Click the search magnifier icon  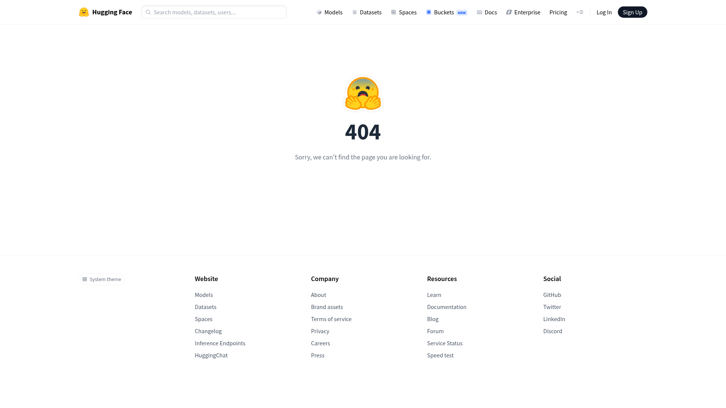coord(148,12)
